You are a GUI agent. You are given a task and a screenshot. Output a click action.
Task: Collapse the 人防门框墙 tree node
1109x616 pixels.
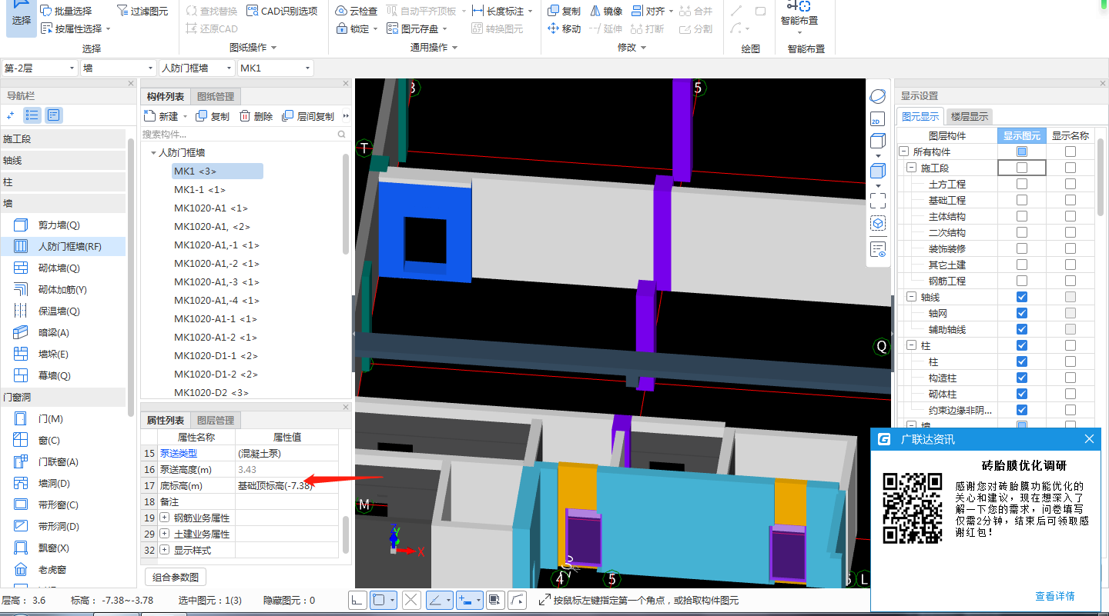pos(153,153)
